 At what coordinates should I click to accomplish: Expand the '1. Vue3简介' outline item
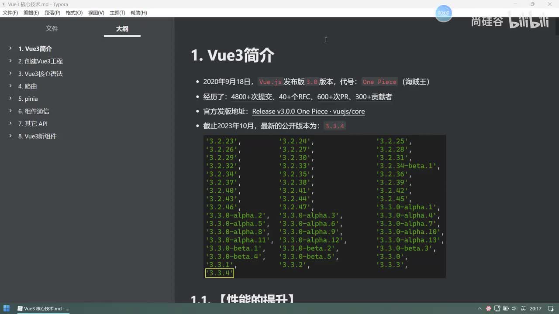coord(10,48)
